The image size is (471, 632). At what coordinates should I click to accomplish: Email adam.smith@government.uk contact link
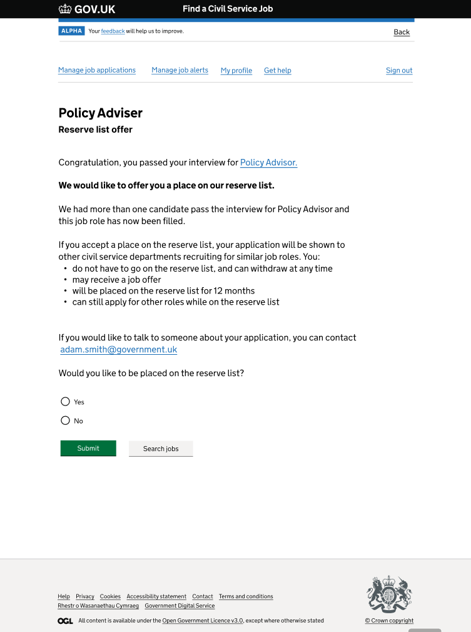(119, 350)
